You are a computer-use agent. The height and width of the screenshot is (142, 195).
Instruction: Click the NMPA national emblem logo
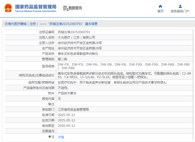click(8, 8)
